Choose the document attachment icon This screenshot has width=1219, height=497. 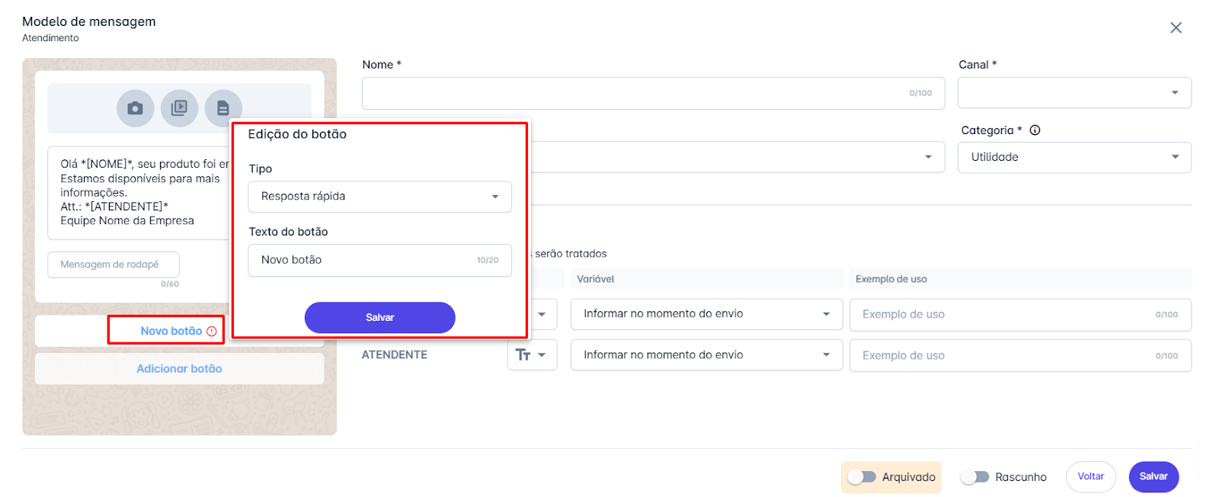coord(225,108)
